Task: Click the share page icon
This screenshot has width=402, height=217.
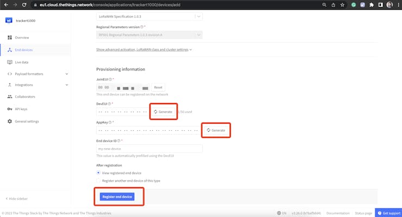Action: [334, 5]
